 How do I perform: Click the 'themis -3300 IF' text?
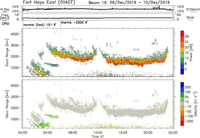pos(74,22)
